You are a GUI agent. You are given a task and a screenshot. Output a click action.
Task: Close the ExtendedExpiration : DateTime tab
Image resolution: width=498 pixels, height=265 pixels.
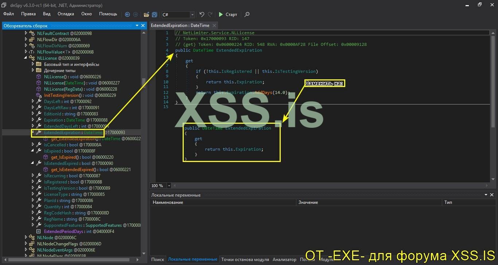click(x=214, y=25)
